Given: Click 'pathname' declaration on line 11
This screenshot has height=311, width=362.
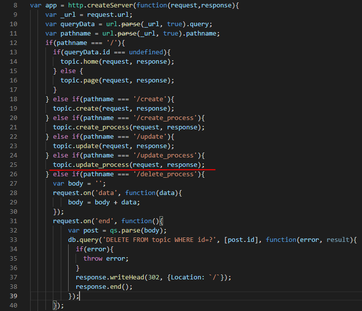Looking at the screenshot, I should click(76, 34).
